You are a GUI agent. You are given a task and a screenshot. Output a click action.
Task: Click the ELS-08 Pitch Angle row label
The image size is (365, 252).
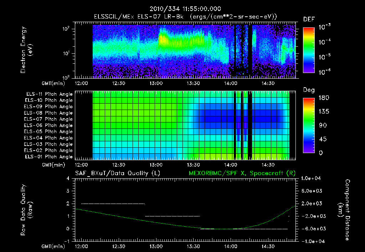(x=48, y=113)
